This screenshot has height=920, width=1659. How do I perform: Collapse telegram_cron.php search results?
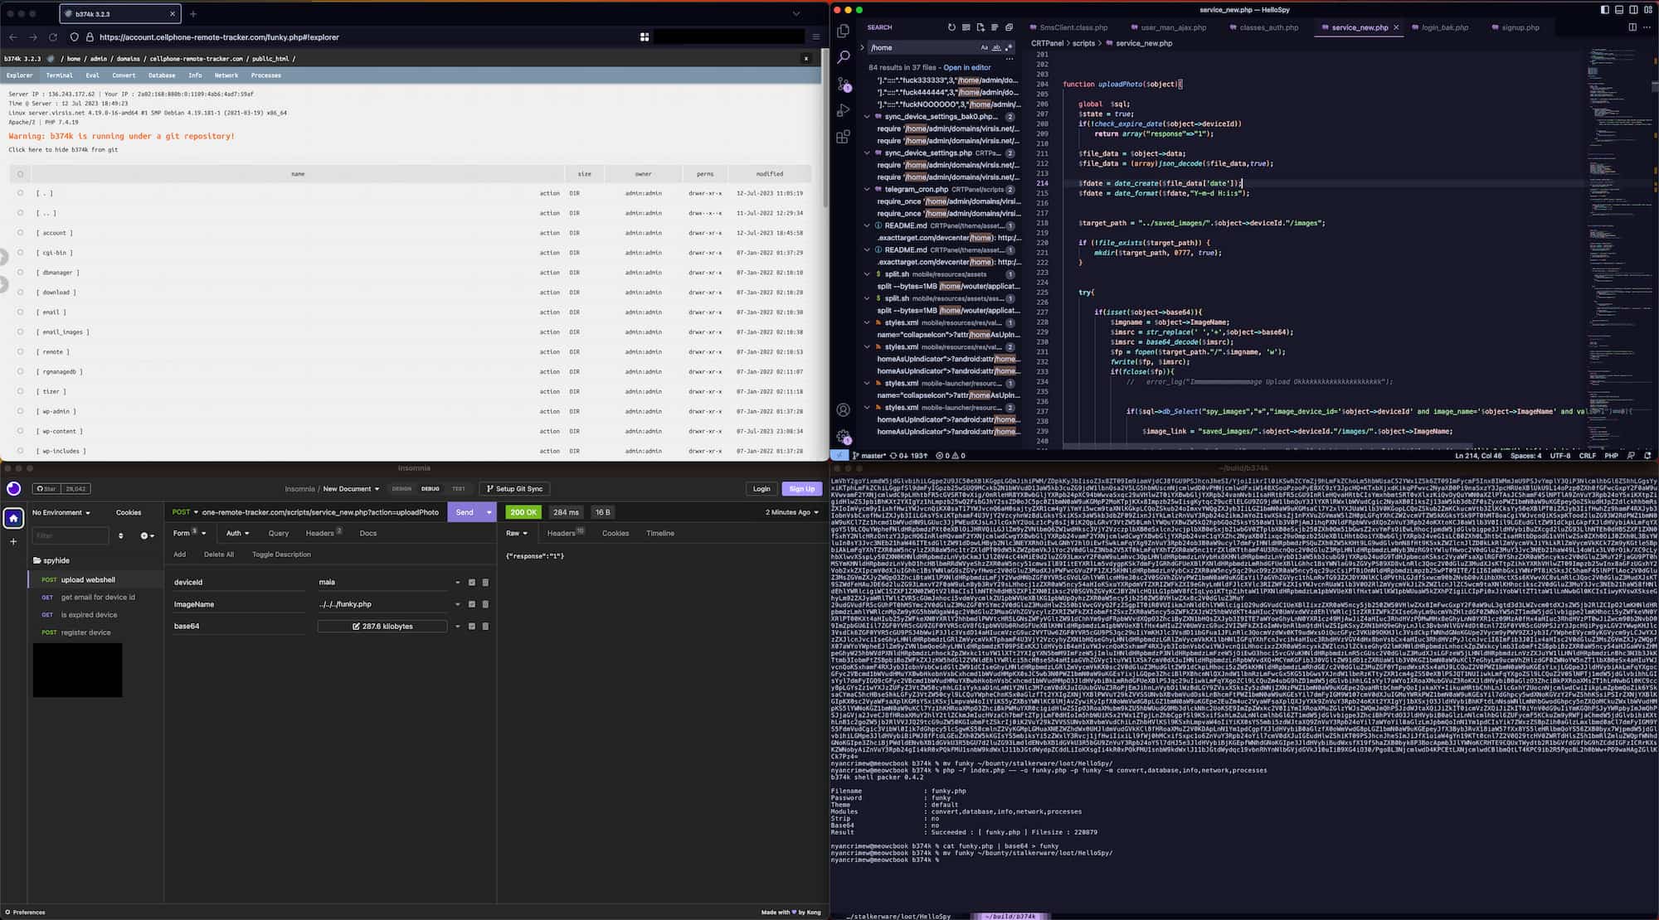tap(868, 190)
